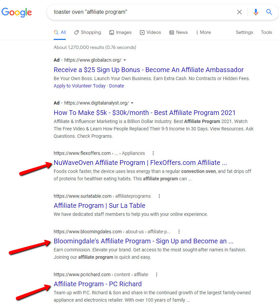Open the NuWaveOven Affiliate Program result
The image size is (279, 305).
140,163
